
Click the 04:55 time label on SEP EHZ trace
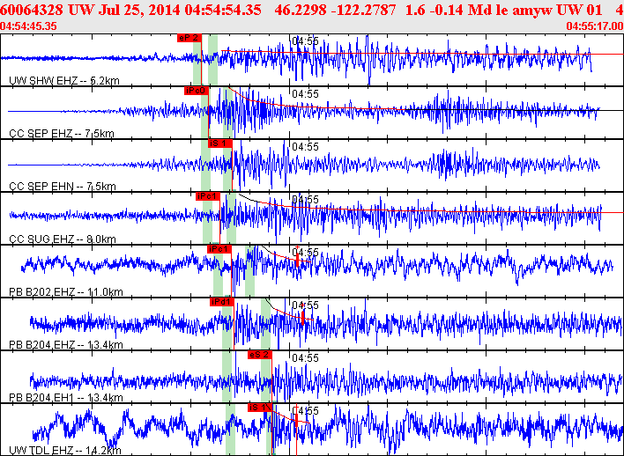305,94
